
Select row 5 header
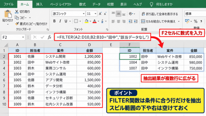[4, 74]
